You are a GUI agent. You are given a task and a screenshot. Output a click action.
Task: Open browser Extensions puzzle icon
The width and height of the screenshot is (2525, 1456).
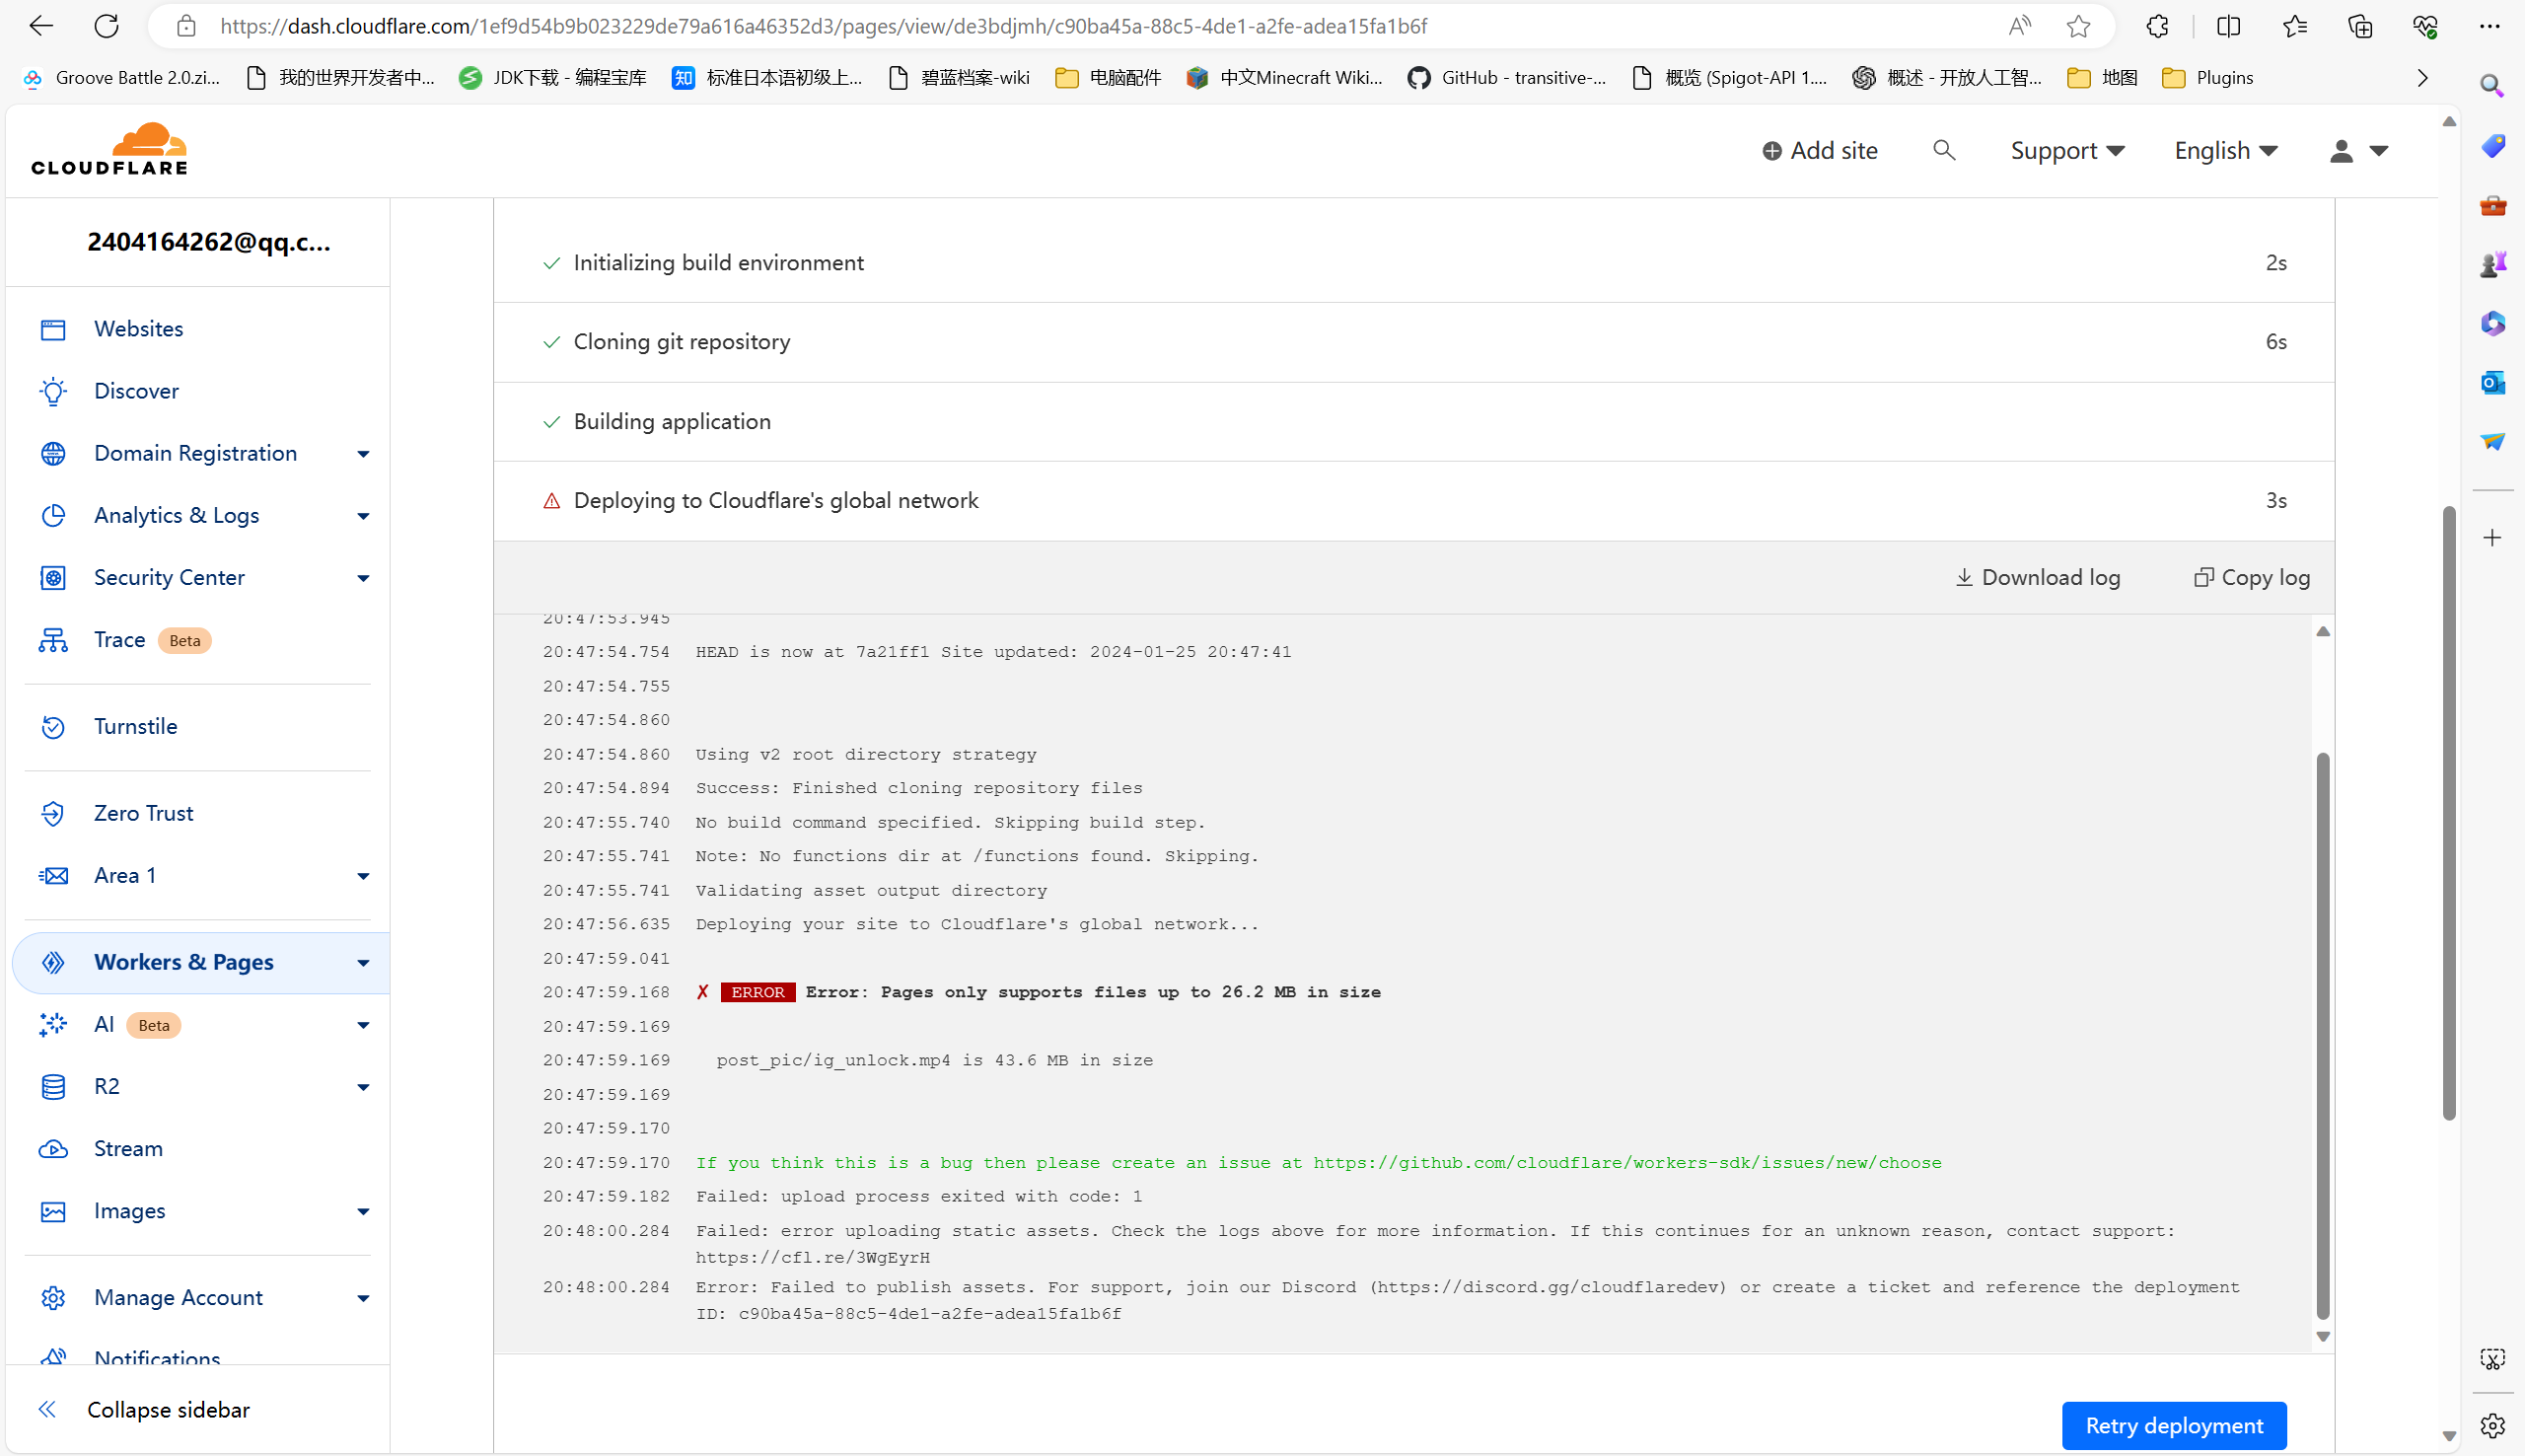pyautogui.click(x=2157, y=26)
